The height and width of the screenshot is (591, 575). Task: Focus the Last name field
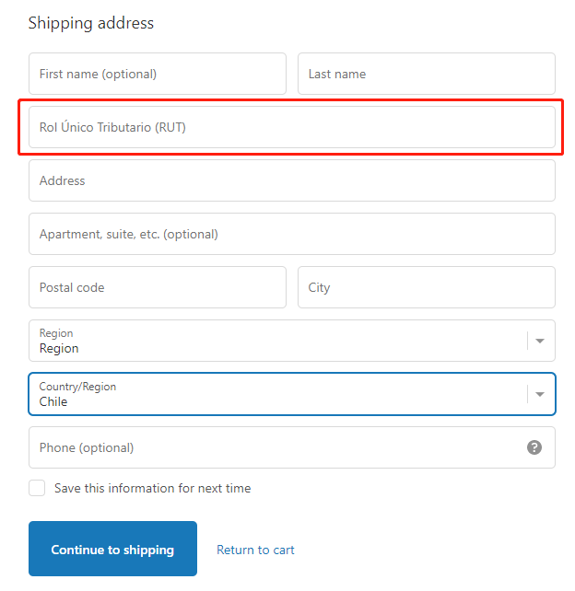[x=427, y=74]
